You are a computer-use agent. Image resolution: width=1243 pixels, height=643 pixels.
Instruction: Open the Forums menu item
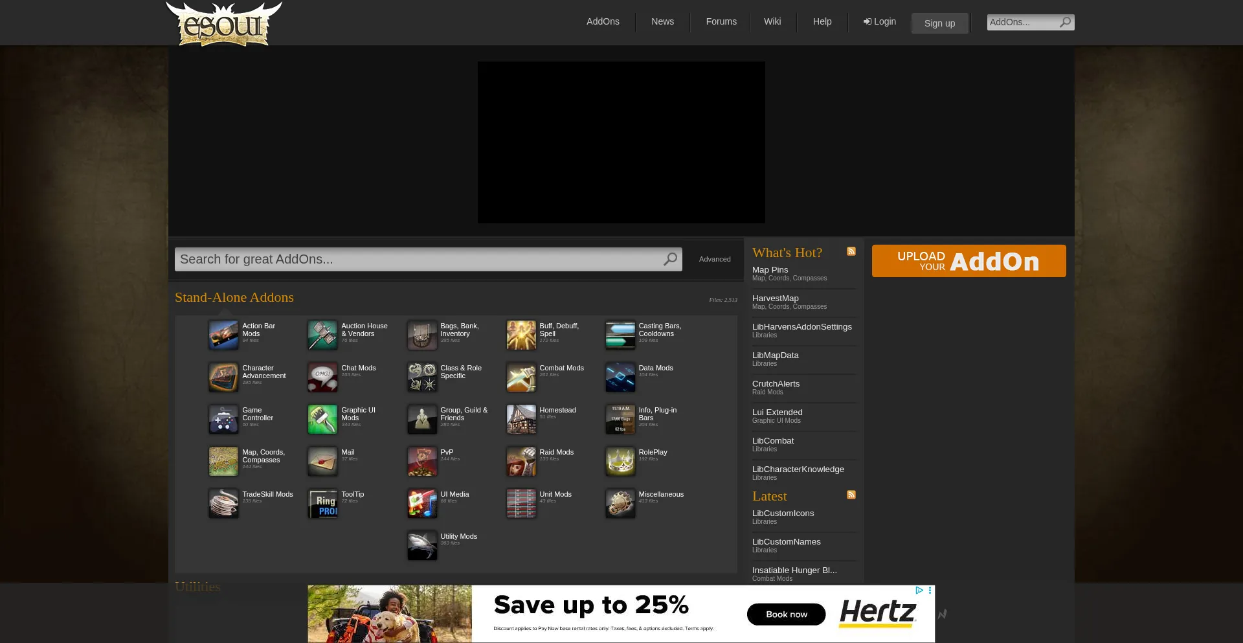(721, 21)
